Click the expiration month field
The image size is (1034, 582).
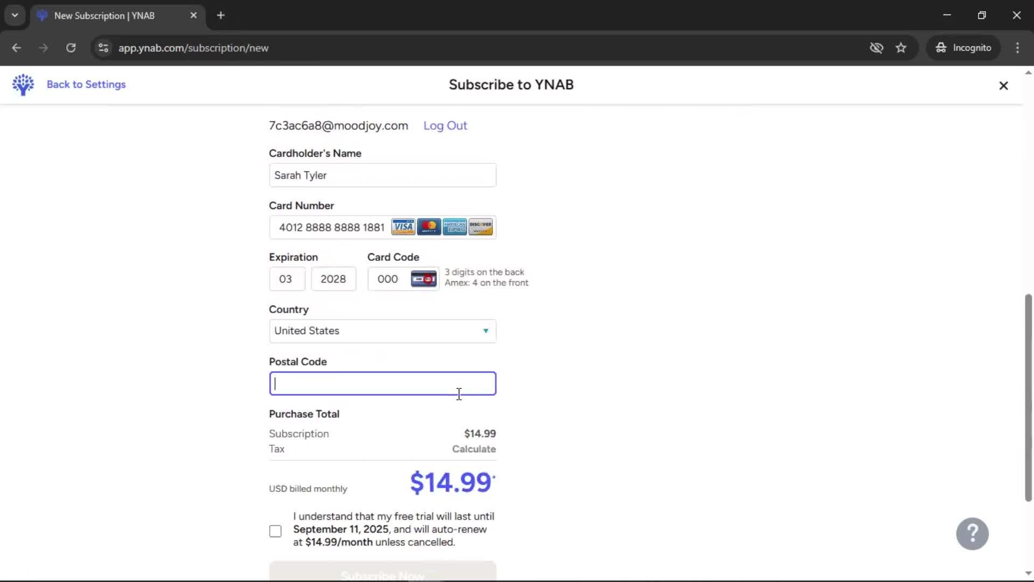(x=287, y=279)
